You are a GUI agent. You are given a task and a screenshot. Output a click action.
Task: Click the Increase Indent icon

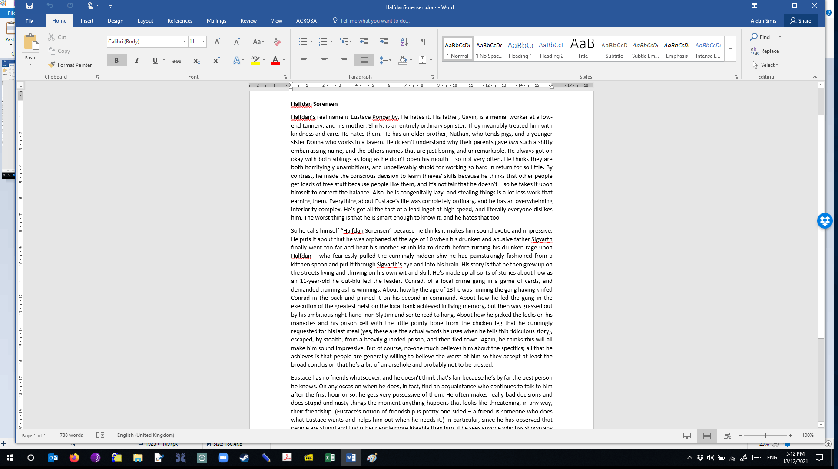(x=384, y=42)
